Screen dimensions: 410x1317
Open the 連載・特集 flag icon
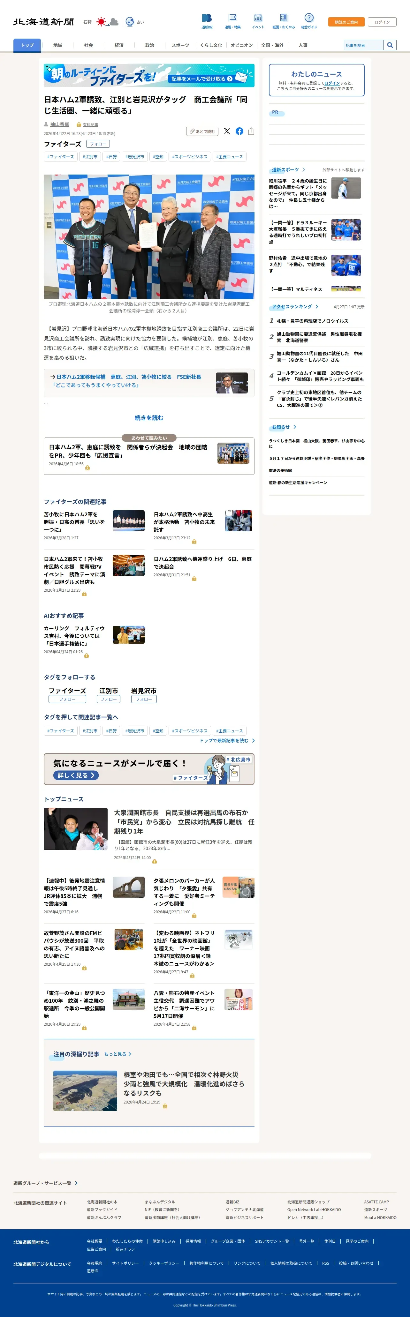point(232,20)
